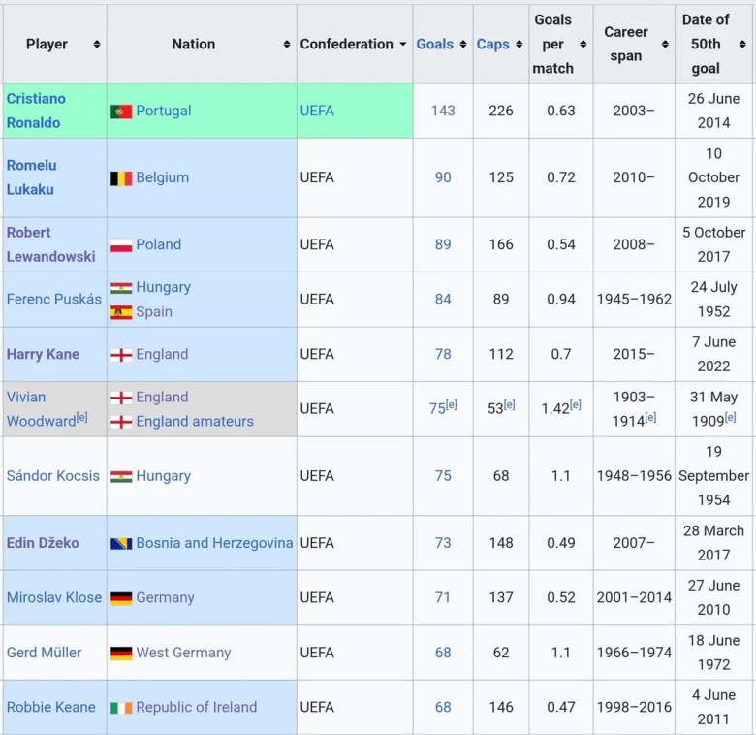Open Cristiano Ronaldo's player page
Image resolution: width=756 pixels, height=735 pixels.
coord(36,111)
